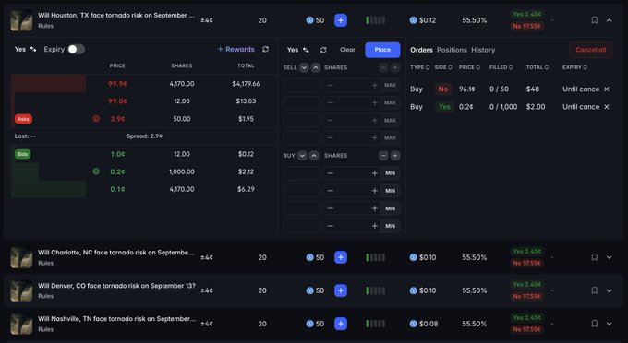Bookmark the Charlotte tornado market
Screen dimensions: 628x343
(x=595, y=257)
